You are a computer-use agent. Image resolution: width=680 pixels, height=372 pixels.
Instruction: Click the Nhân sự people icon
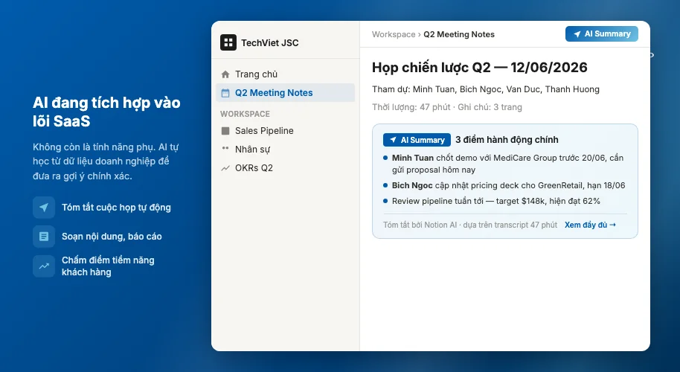tap(225, 149)
